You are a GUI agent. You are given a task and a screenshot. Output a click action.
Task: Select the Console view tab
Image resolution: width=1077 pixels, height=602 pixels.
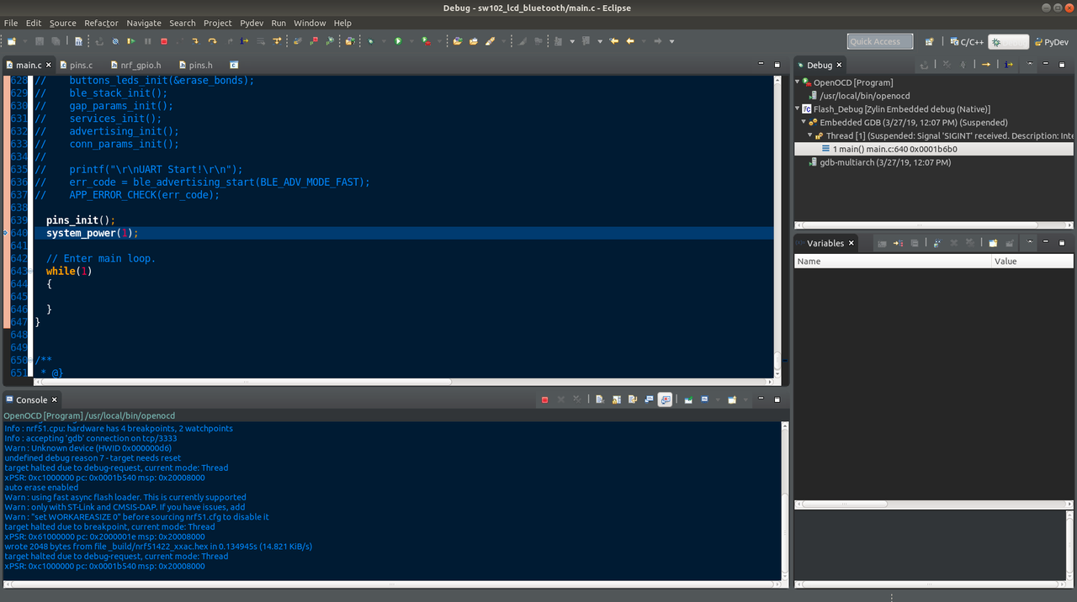coord(32,400)
